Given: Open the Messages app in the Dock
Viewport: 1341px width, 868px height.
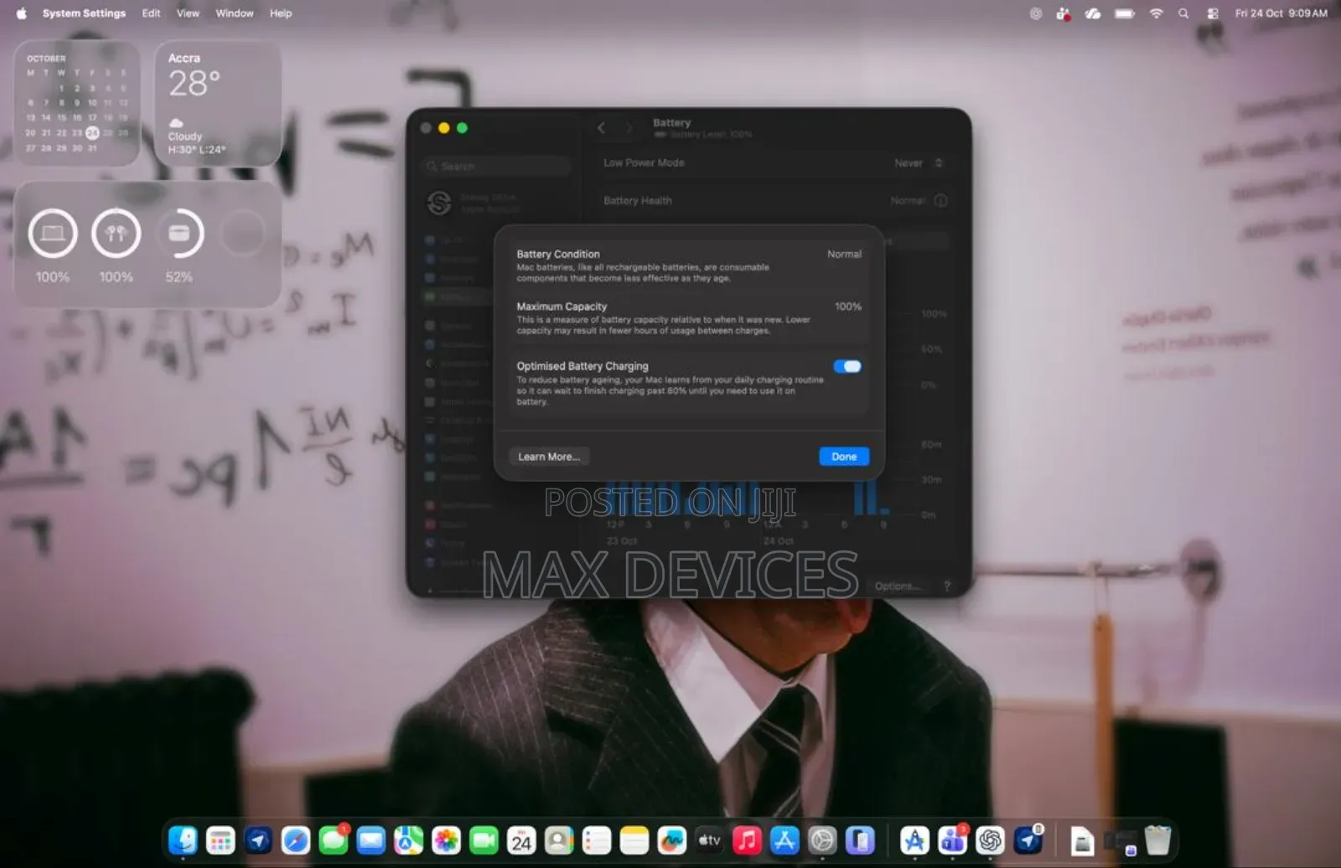Looking at the screenshot, I should pyautogui.click(x=334, y=840).
